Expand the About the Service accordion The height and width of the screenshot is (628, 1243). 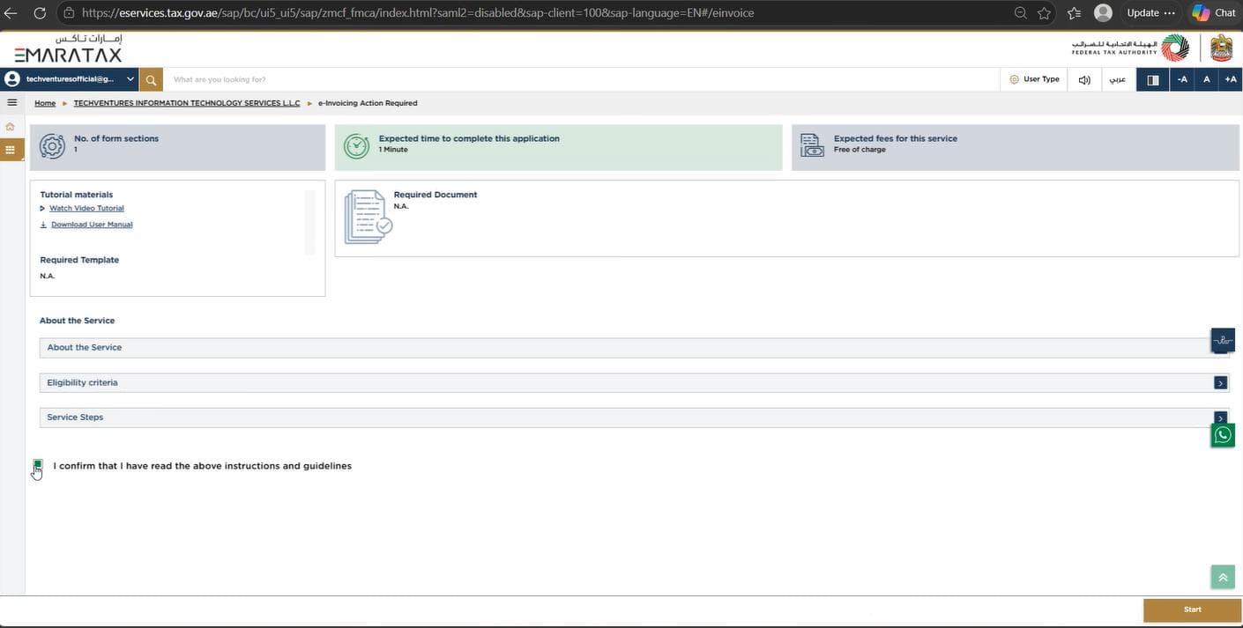(x=634, y=348)
